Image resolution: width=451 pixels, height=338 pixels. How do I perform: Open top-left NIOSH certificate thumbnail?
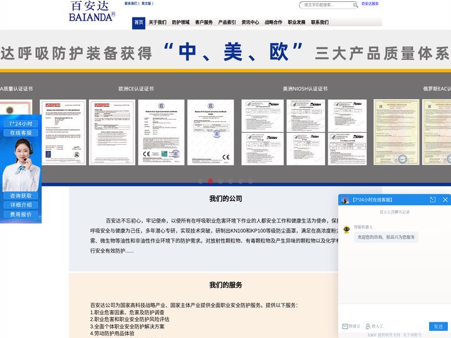click(262, 116)
